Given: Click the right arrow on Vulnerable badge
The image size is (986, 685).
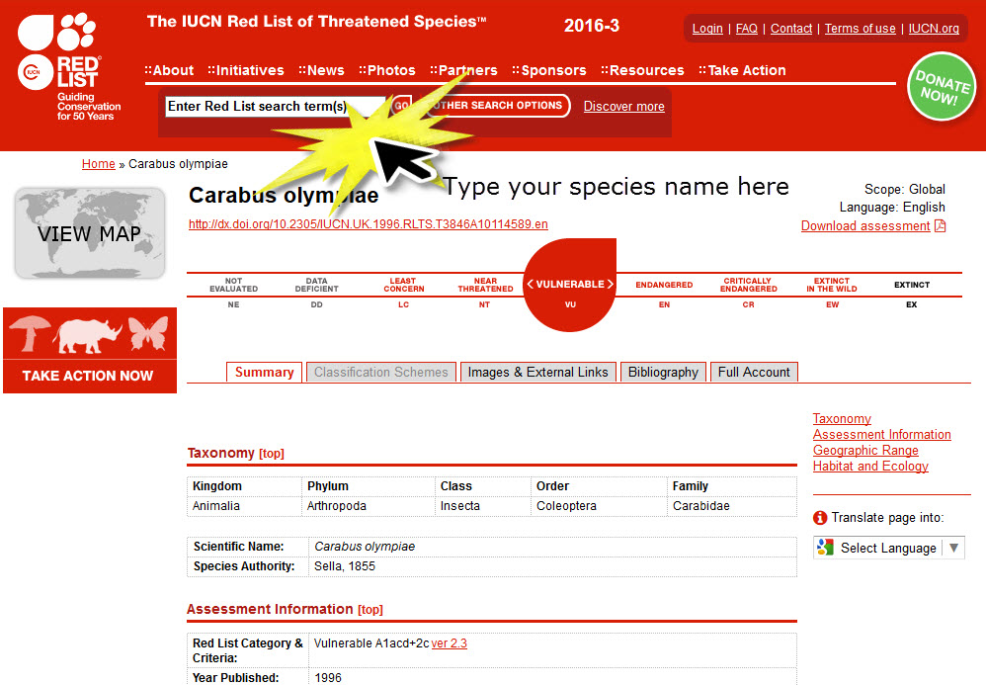Looking at the screenshot, I should (x=610, y=285).
